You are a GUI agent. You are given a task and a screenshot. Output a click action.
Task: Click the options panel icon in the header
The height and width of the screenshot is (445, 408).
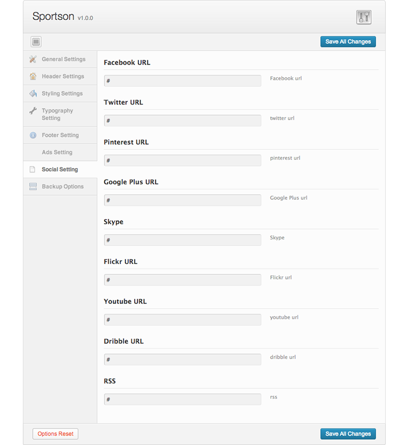364,17
